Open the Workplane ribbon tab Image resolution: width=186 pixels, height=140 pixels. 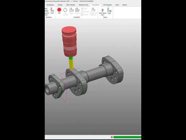pyautogui.click(x=50, y=5)
